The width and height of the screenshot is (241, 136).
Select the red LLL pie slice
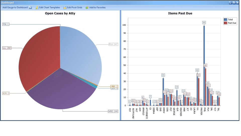38,58
